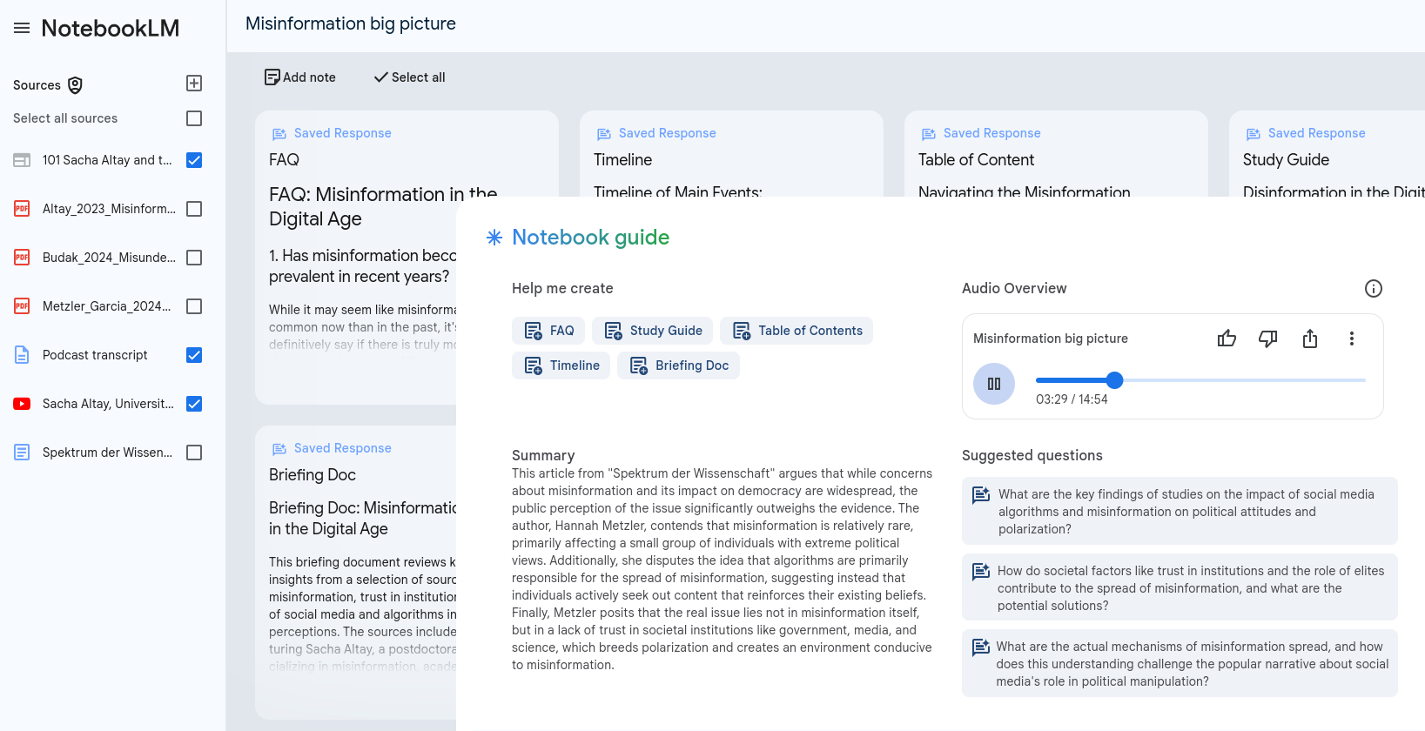Screen dimensions: 1425x731
Task: Open the hamburger main menu
Action: point(22,28)
